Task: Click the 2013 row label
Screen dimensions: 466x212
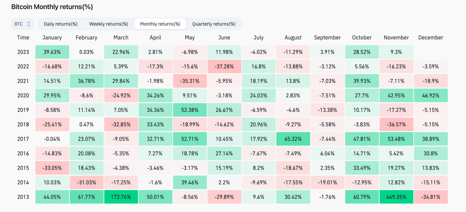Action: click(x=23, y=197)
